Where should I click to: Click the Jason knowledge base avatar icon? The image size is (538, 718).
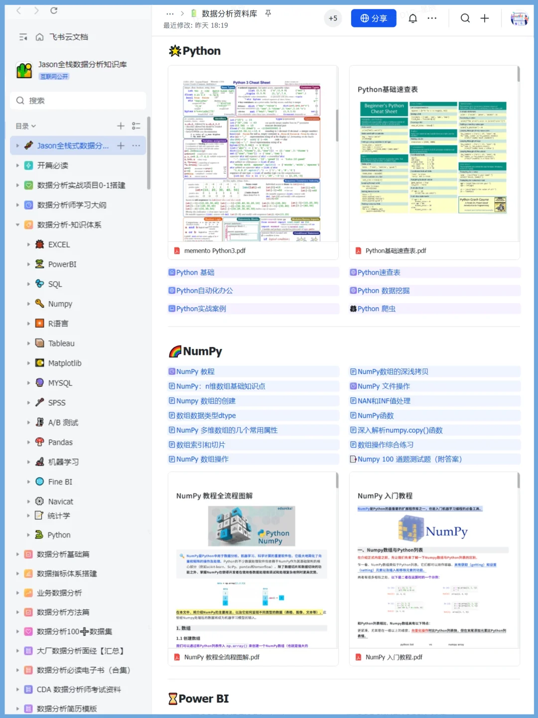click(x=24, y=70)
